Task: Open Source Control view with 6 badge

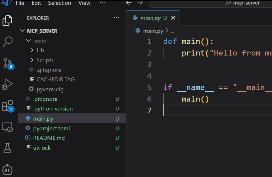Action: [x=8, y=63]
